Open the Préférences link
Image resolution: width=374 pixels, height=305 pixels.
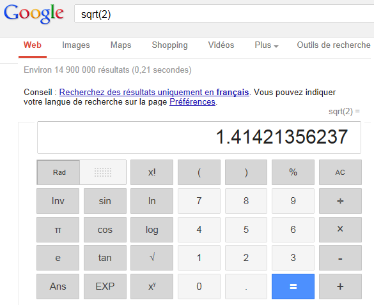click(192, 102)
